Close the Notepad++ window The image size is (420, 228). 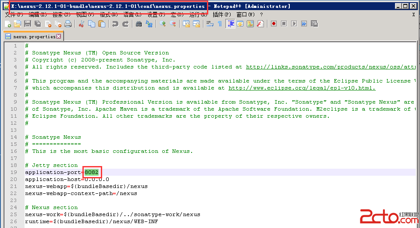(x=413, y=6)
